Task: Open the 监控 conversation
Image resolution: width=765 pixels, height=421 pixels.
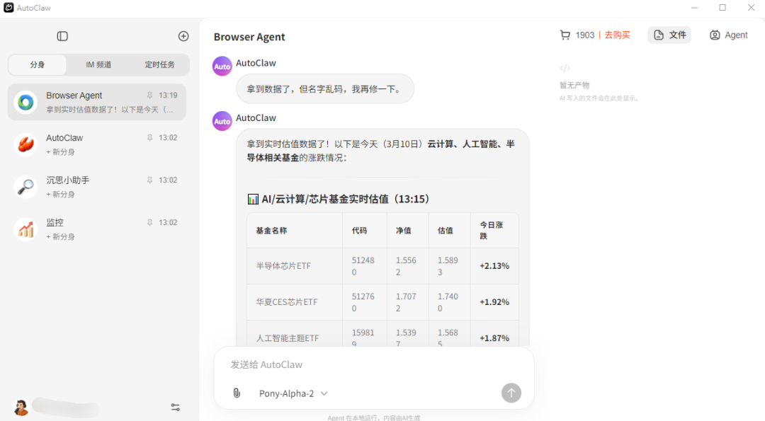Action: tap(96, 229)
